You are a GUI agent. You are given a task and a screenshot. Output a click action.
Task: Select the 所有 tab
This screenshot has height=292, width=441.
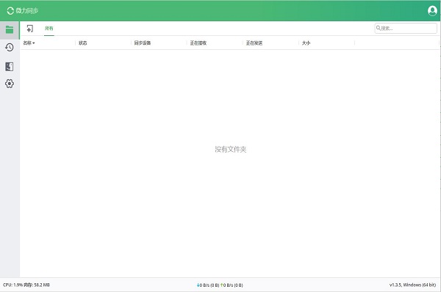pyautogui.click(x=49, y=29)
